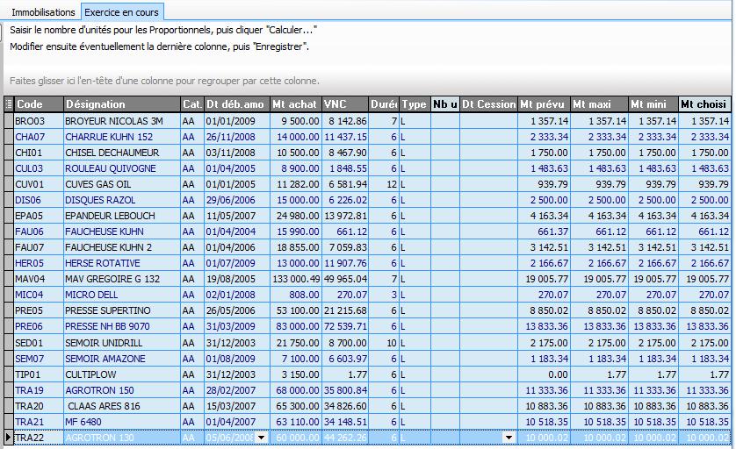The image size is (736, 449).
Task: Click the Dt Cession column header
Action: tap(488, 104)
